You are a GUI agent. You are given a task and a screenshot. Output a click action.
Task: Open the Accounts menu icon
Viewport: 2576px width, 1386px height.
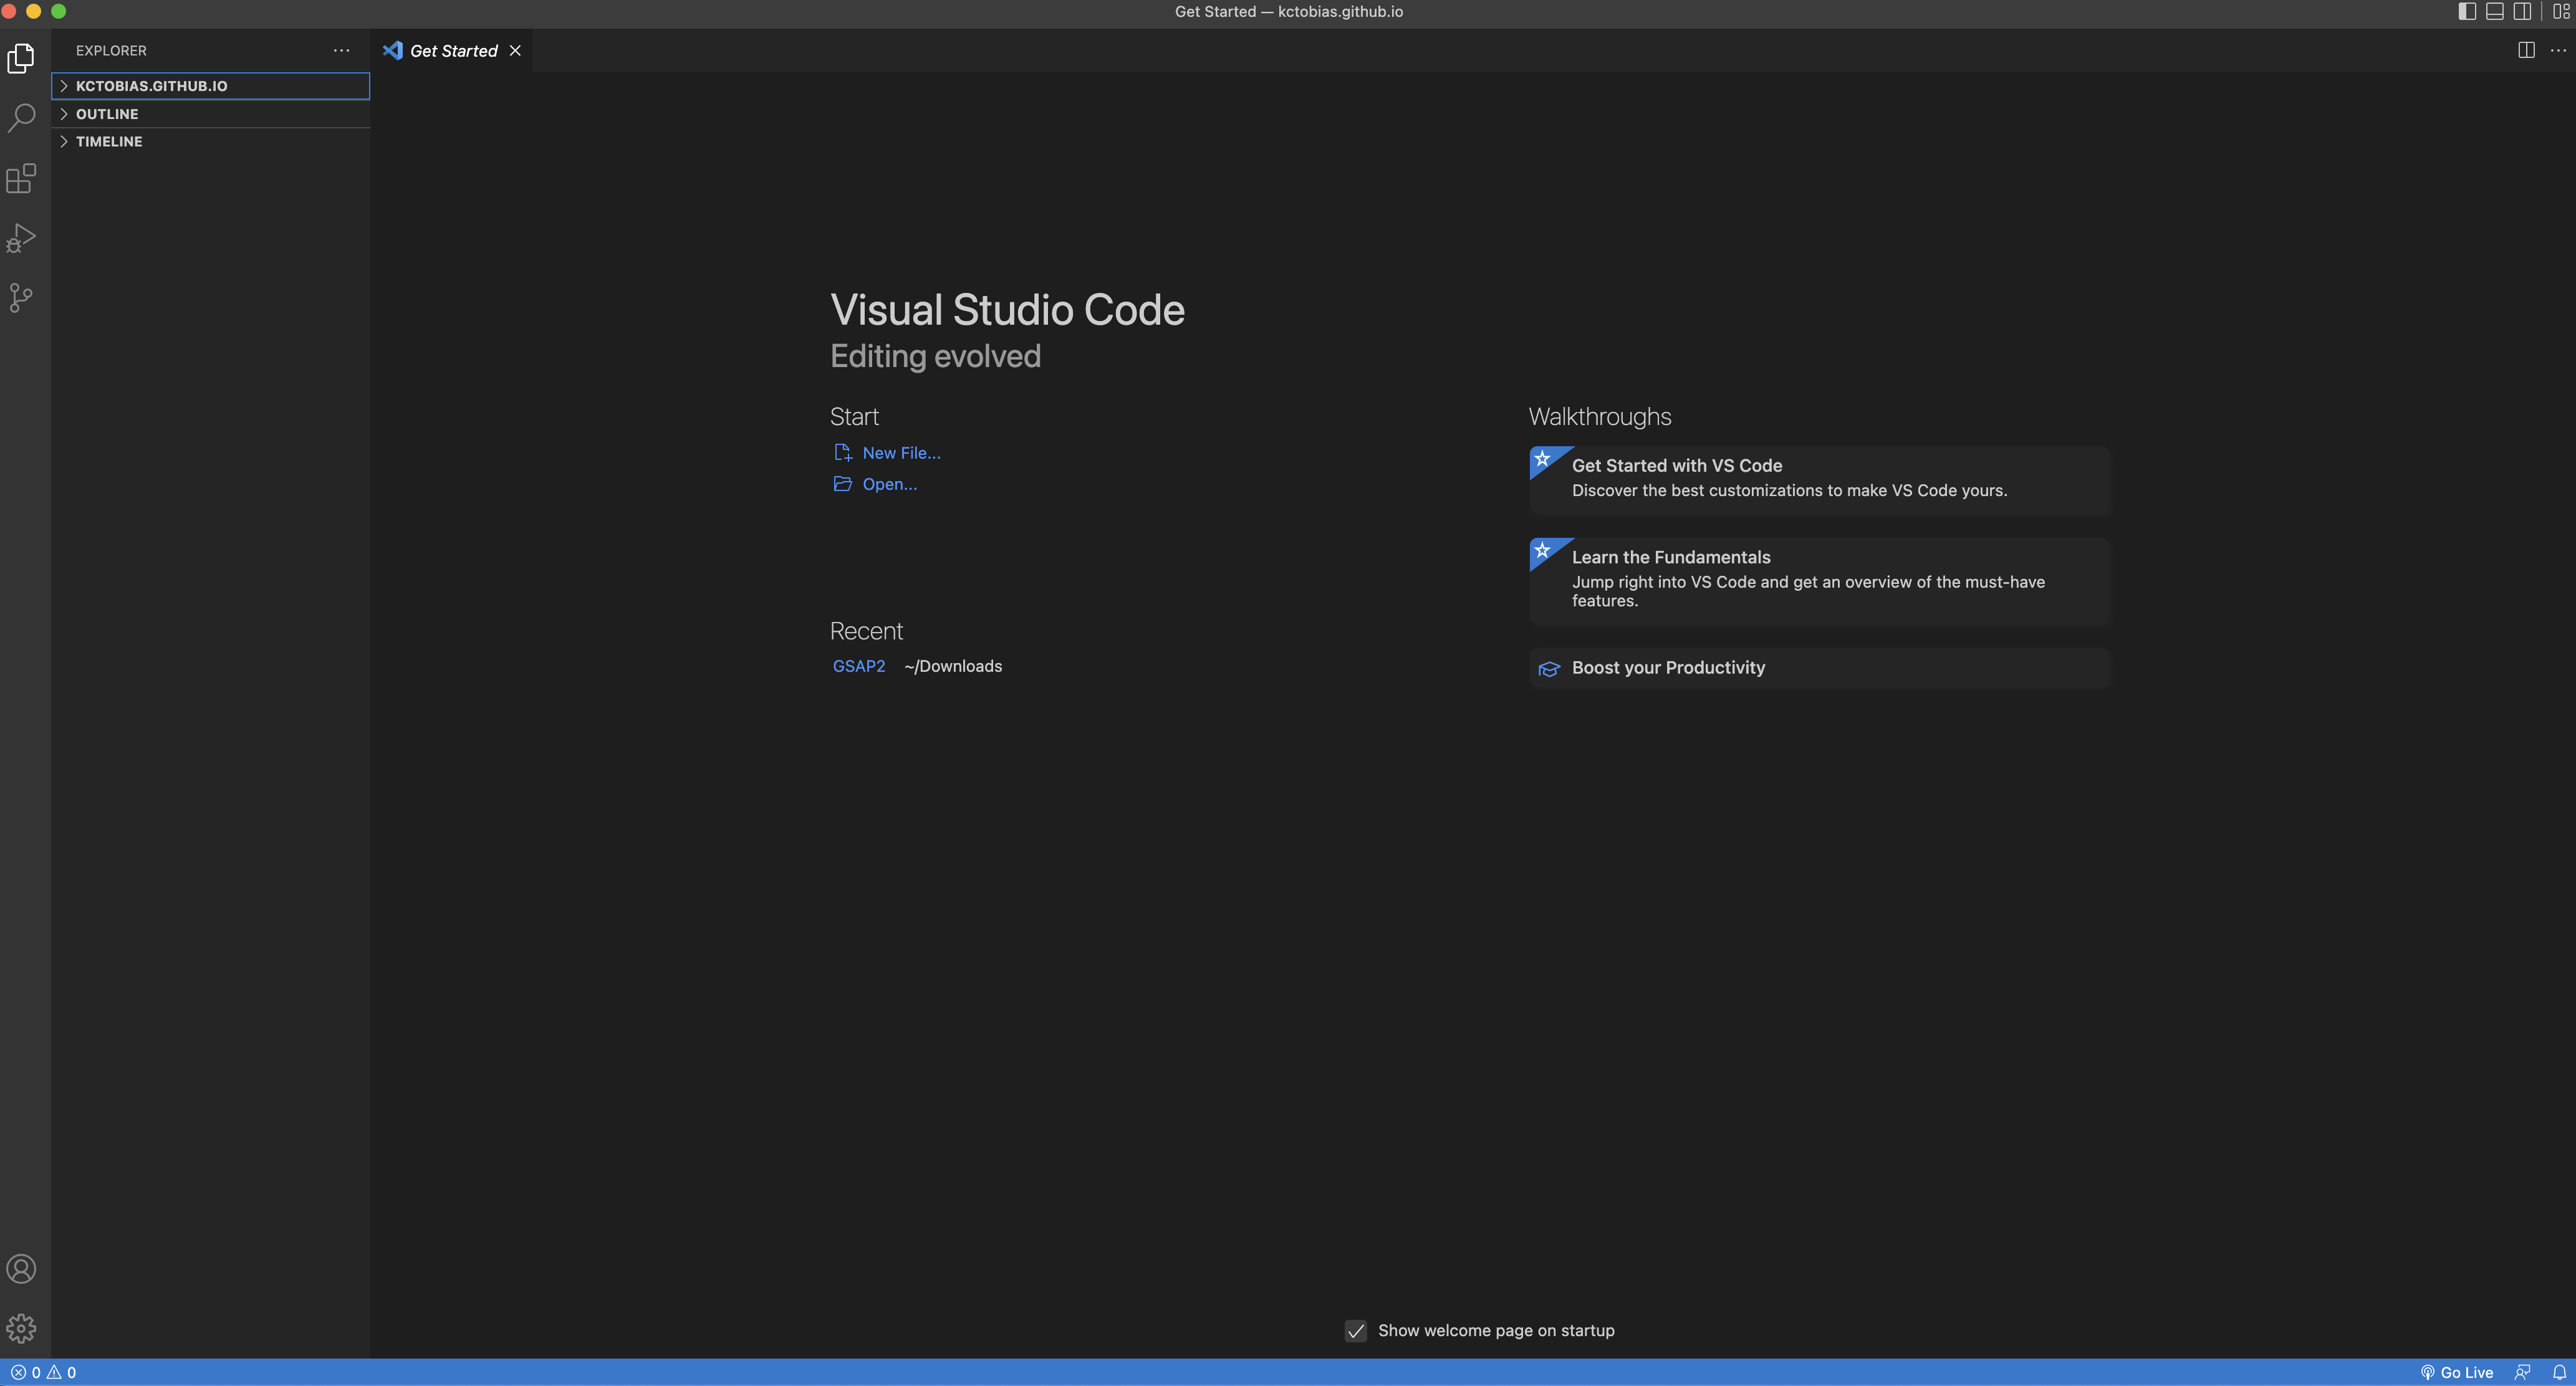21,1269
